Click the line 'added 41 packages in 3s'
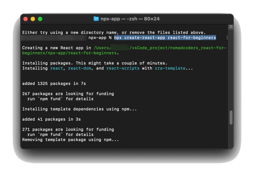Screen dimensions: 254x176 [51, 119]
